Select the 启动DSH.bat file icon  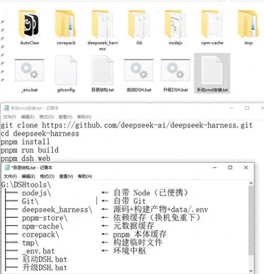click(x=139, y=70)
